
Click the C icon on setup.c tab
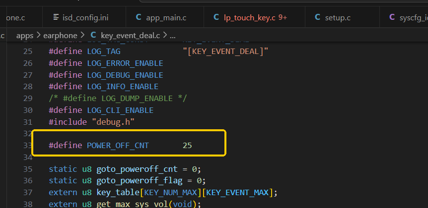[x=317, y=17]
